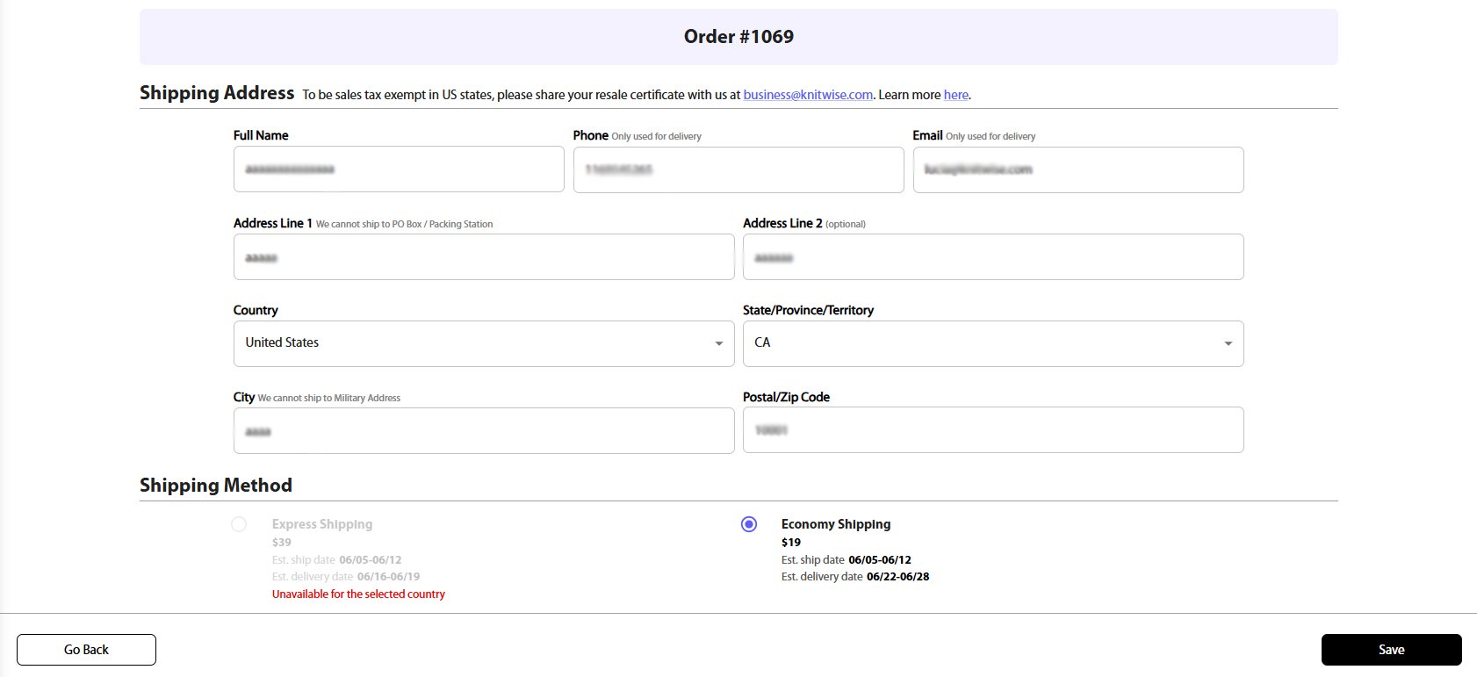
Task: Click the Go Back button
Action: (86, 650)
